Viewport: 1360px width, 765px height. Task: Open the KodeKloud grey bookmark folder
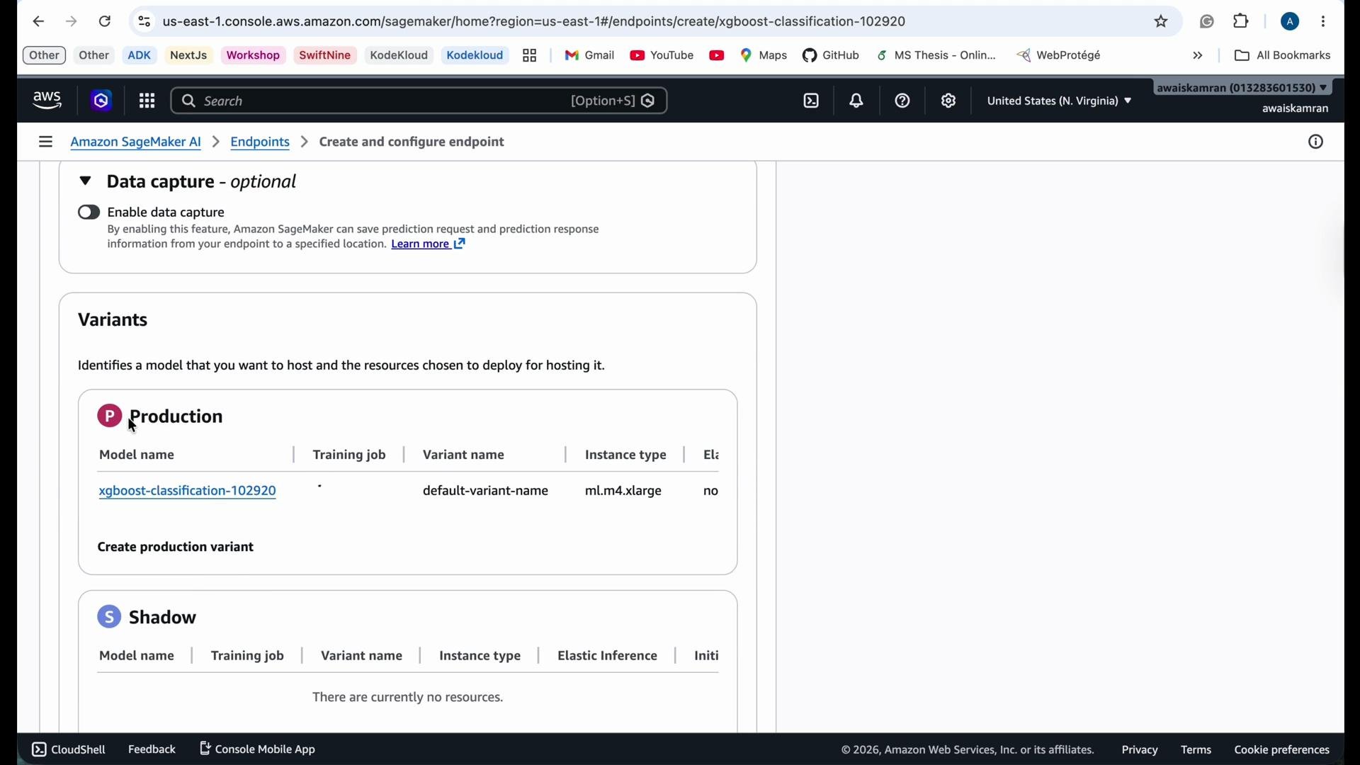coord(399,56)
